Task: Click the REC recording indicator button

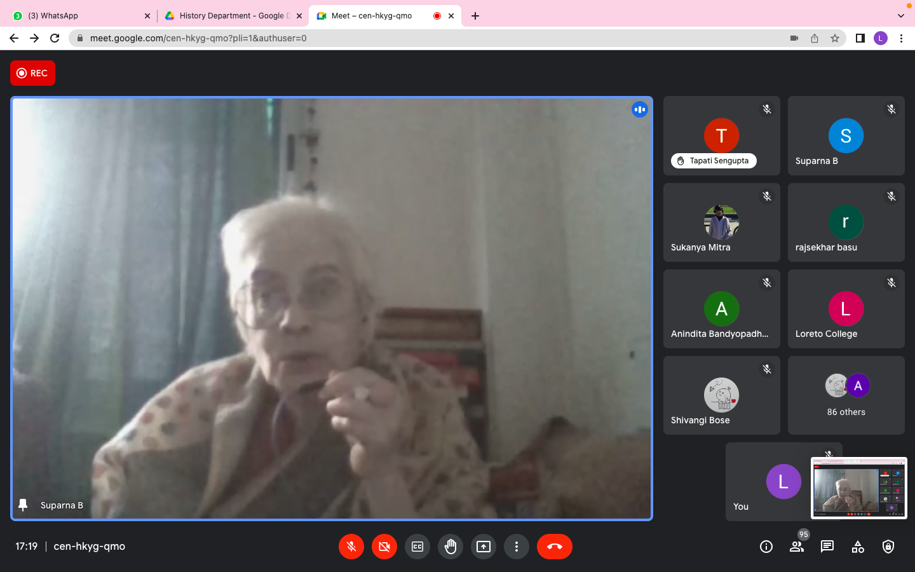Action: coord(33,73)
